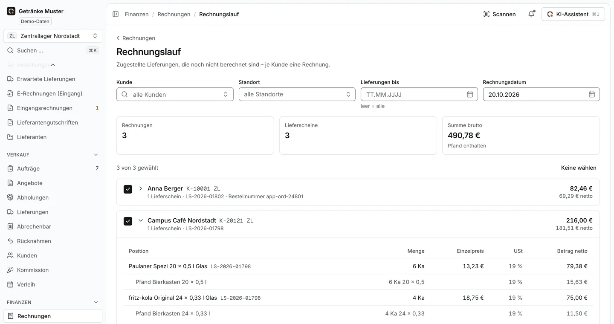Click the Paulaner Spezi 20 × 0,5 l Glas position

point(168,266)
